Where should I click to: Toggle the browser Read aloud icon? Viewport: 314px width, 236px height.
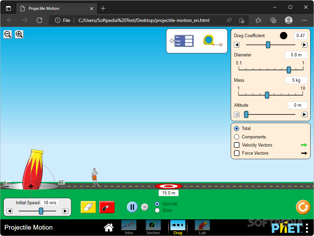(x=229, y=20)
